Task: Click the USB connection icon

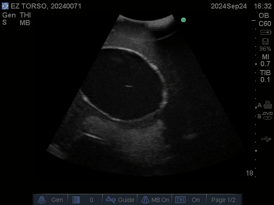Action: pyautogui.click(x=266, y=139)
